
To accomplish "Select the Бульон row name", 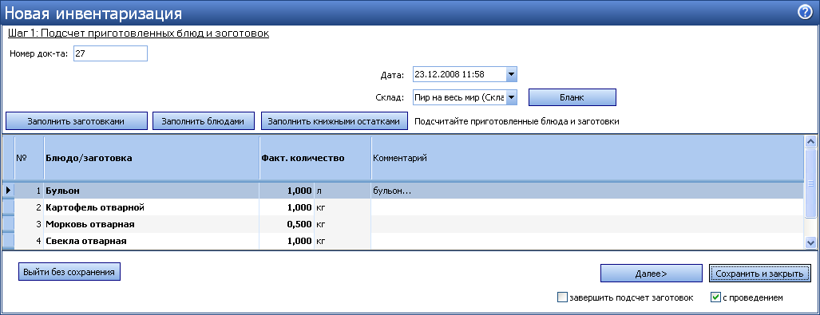I will pyautogui.click(x=62, y=191).
